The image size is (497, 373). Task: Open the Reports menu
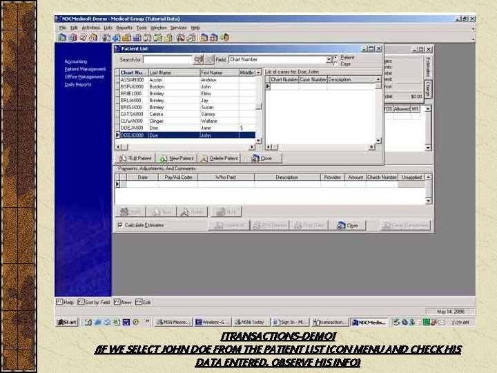point(124,28)
